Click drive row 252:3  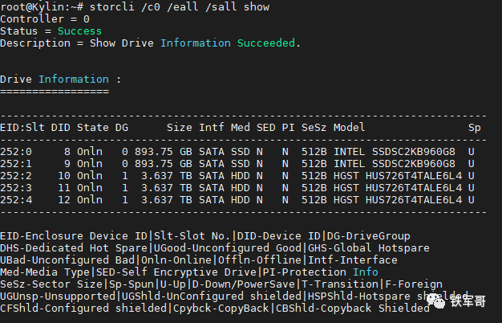pos(16,187)
